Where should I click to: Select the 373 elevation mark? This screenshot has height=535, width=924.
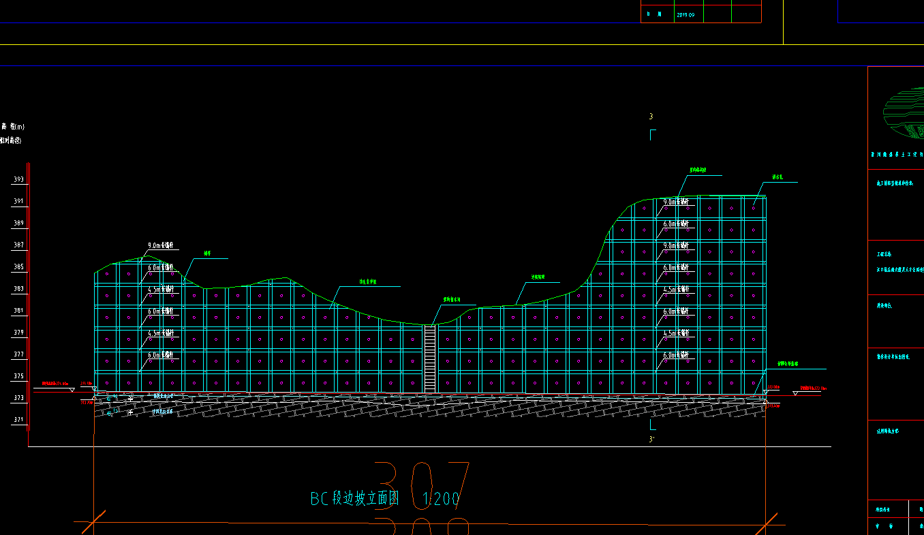[18, 398]
